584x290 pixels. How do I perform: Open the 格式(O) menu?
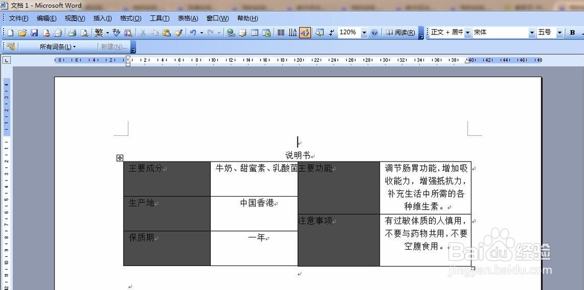131,18
